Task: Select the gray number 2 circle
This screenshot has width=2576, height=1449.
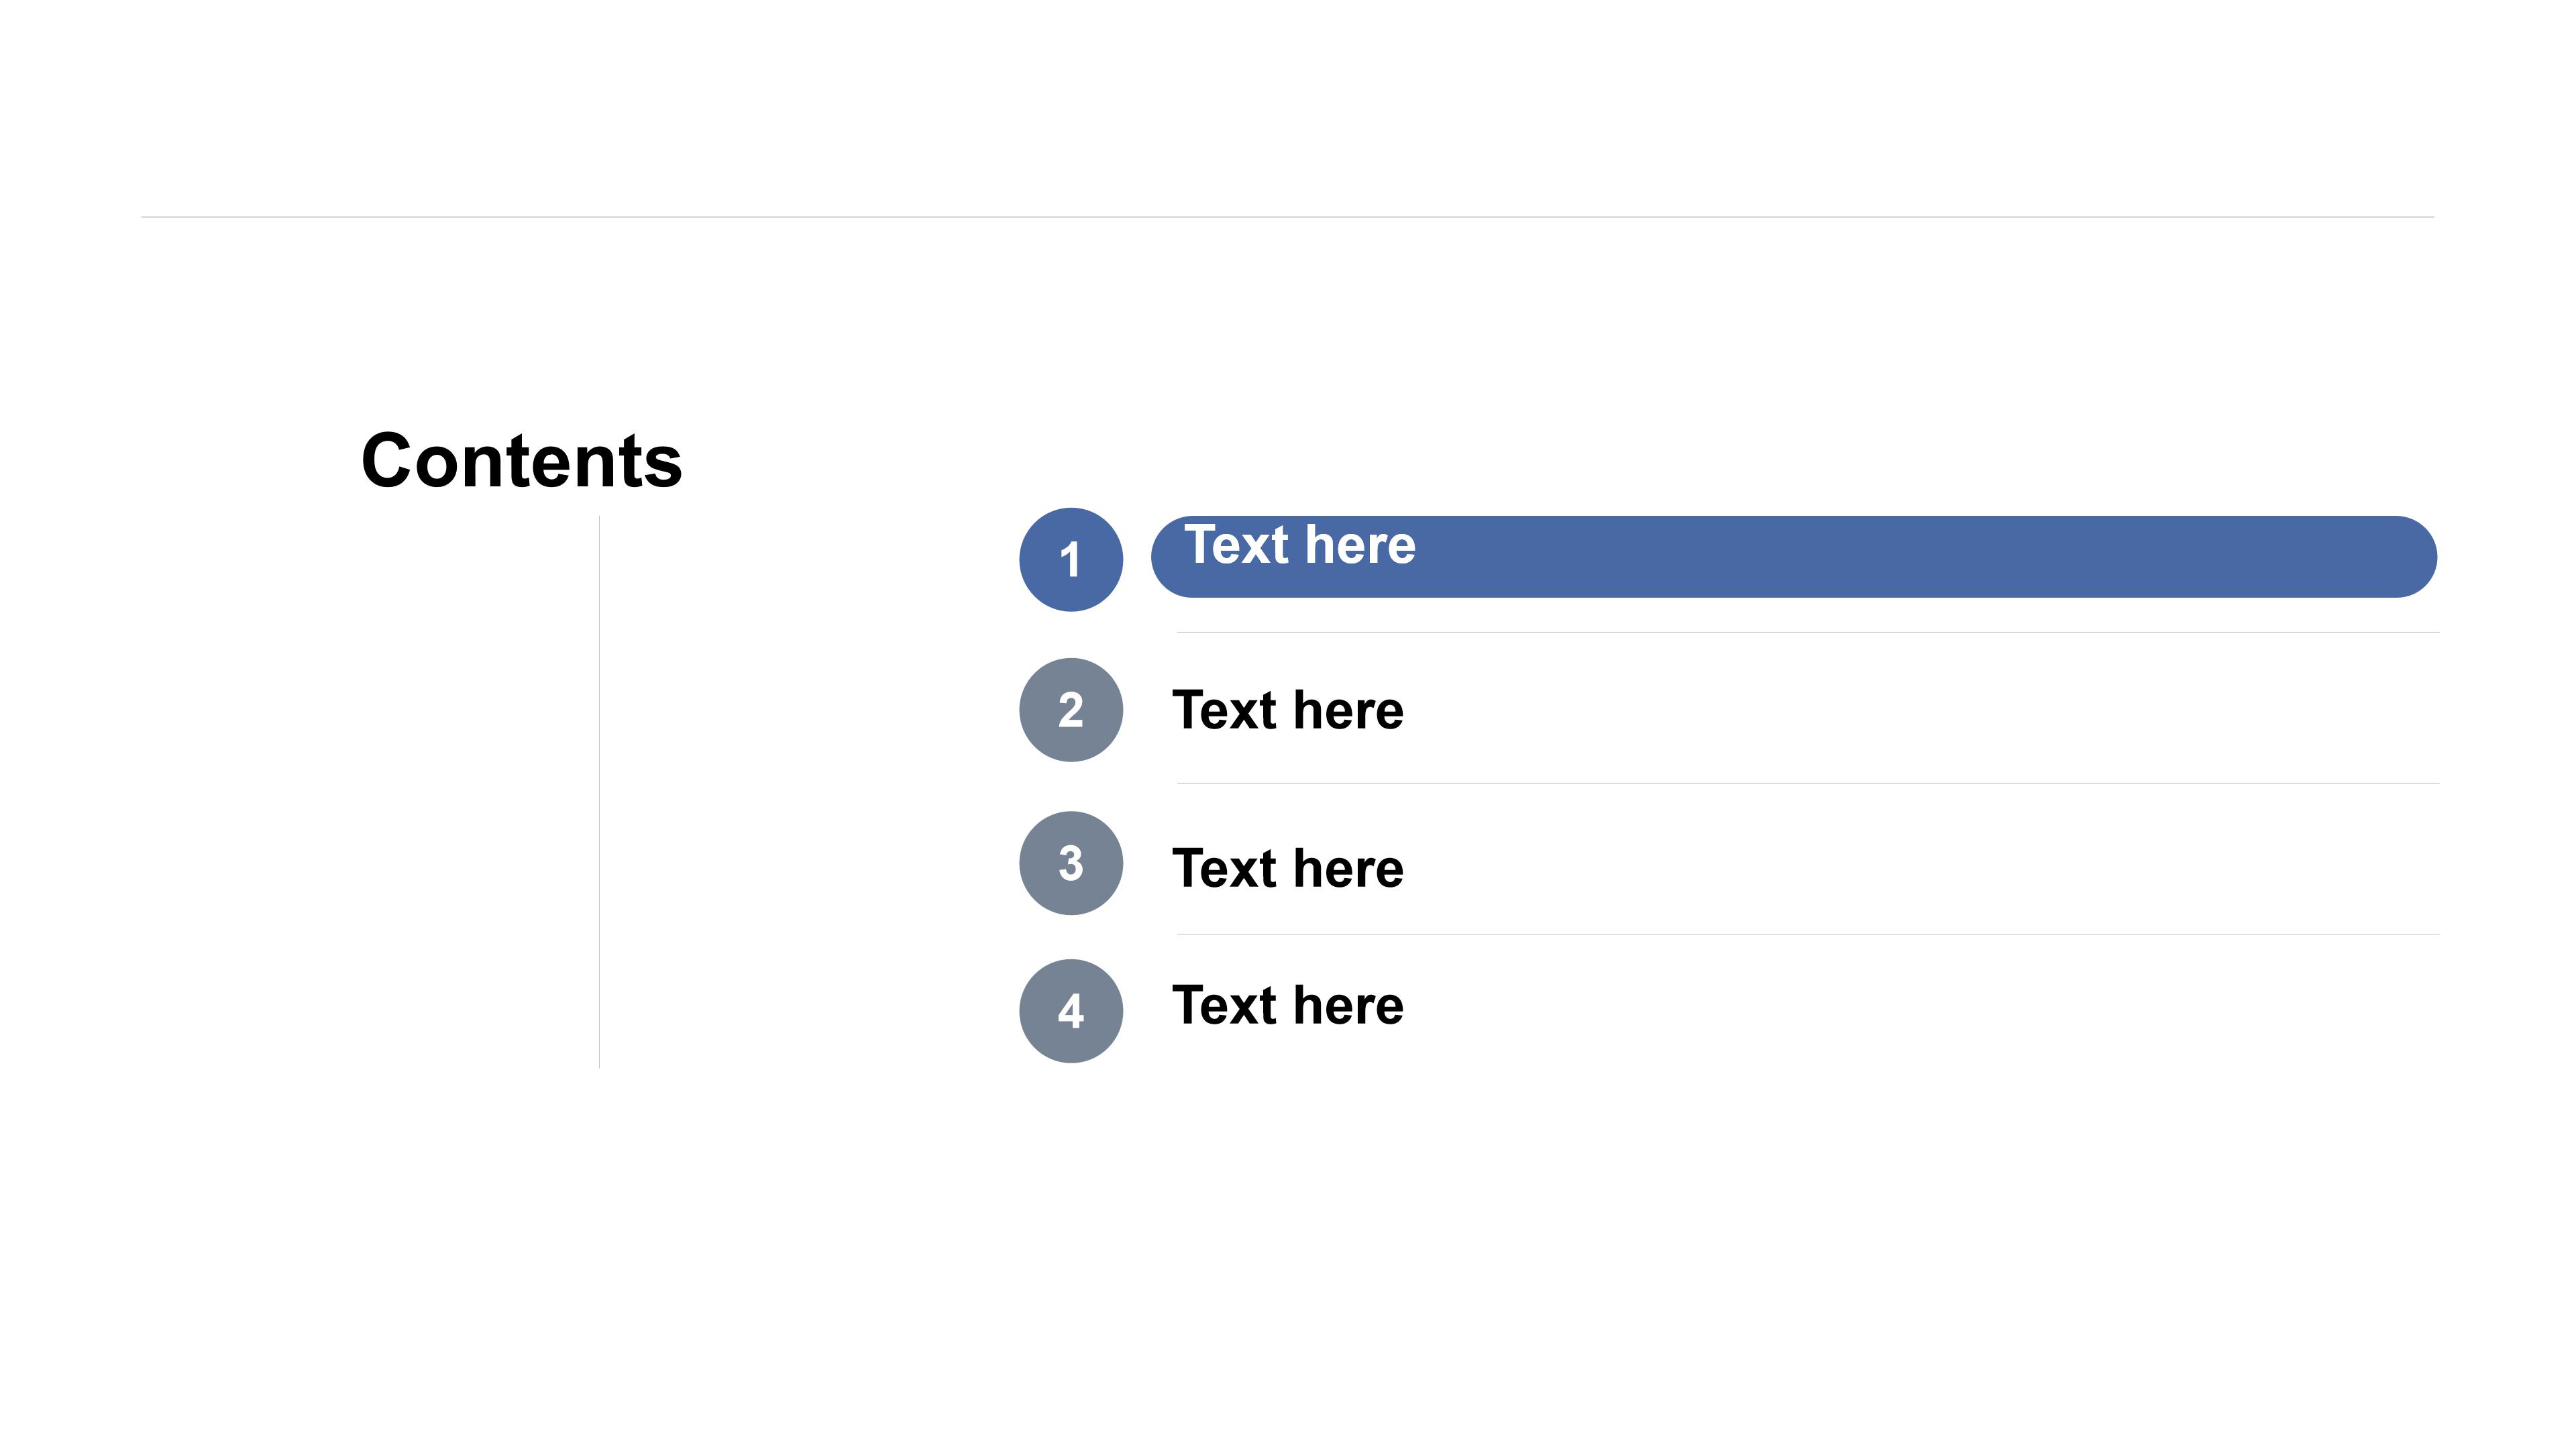Action: coord(1070,709)
